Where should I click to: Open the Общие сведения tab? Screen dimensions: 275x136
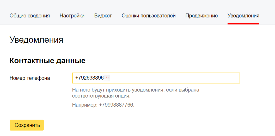30,16
